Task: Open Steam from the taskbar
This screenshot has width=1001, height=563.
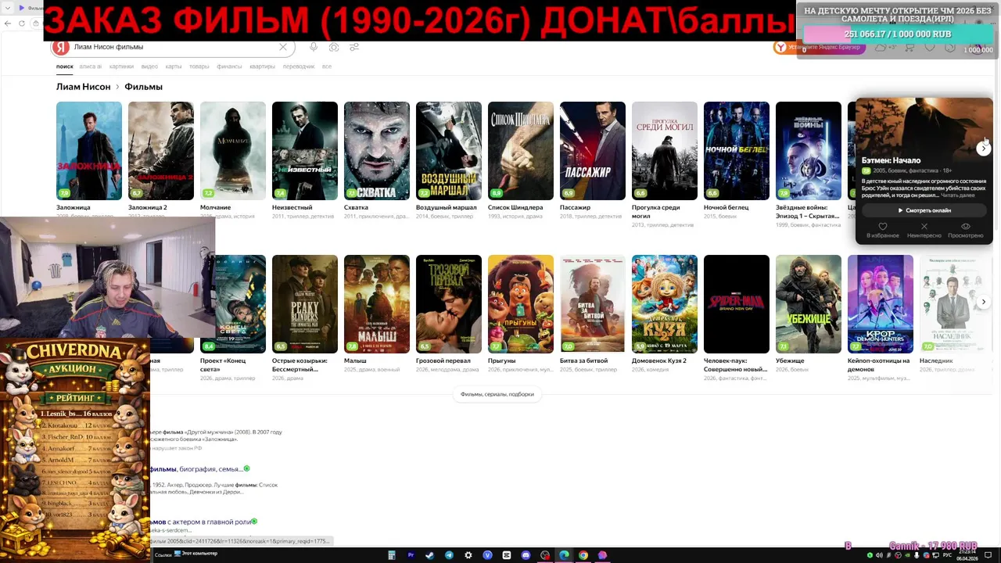Action: click(x=430, y=555)
